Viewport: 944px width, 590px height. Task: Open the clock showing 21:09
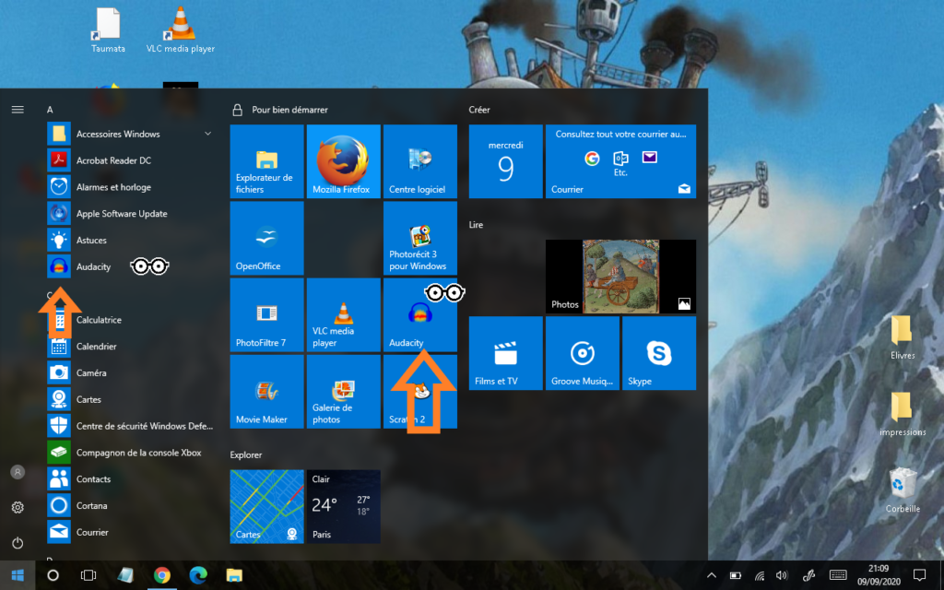point(879,575)
